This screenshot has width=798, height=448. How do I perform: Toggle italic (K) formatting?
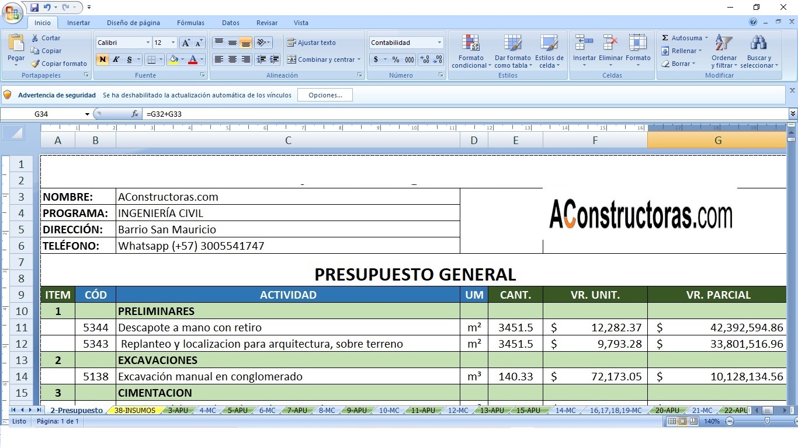[116, 60]
